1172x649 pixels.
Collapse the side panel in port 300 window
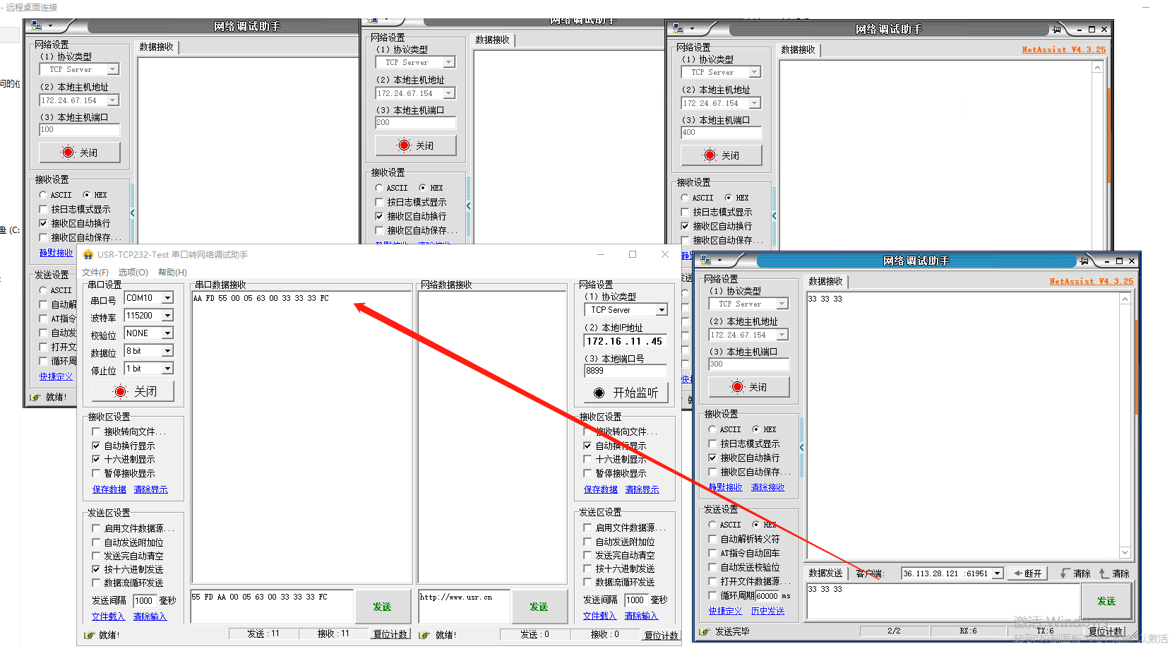click(802, 448)
